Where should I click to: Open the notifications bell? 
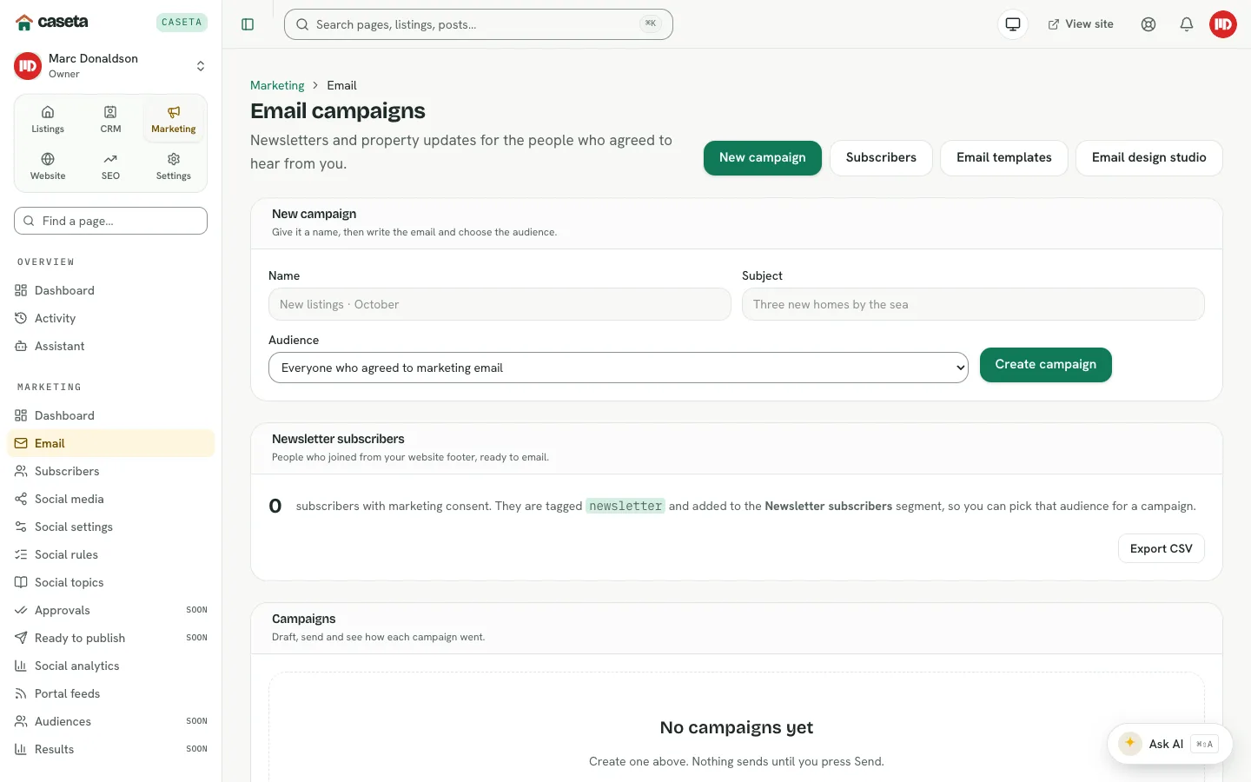pos(1187,24)
